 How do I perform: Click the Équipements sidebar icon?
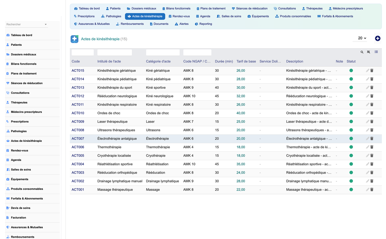click(8, 179)
